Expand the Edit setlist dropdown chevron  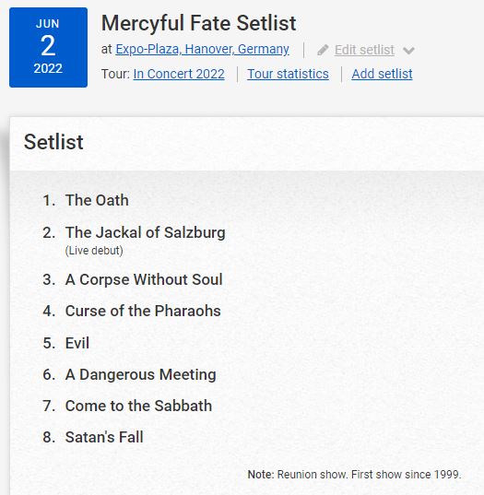pyautogui.click(x=408, y=51)
